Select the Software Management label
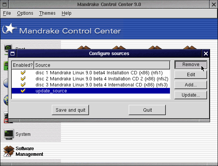This screenshot has height=166, width=218. pos(30,151)
